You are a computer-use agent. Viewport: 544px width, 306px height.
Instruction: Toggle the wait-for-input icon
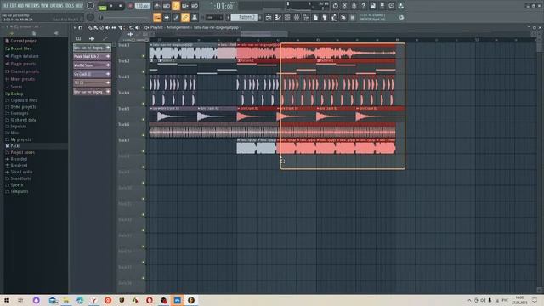(167, 6)
